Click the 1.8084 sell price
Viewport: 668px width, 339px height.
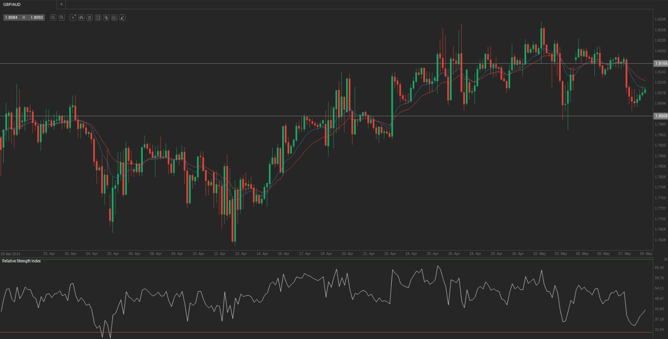pyautogui.click(x=11, y=17)
